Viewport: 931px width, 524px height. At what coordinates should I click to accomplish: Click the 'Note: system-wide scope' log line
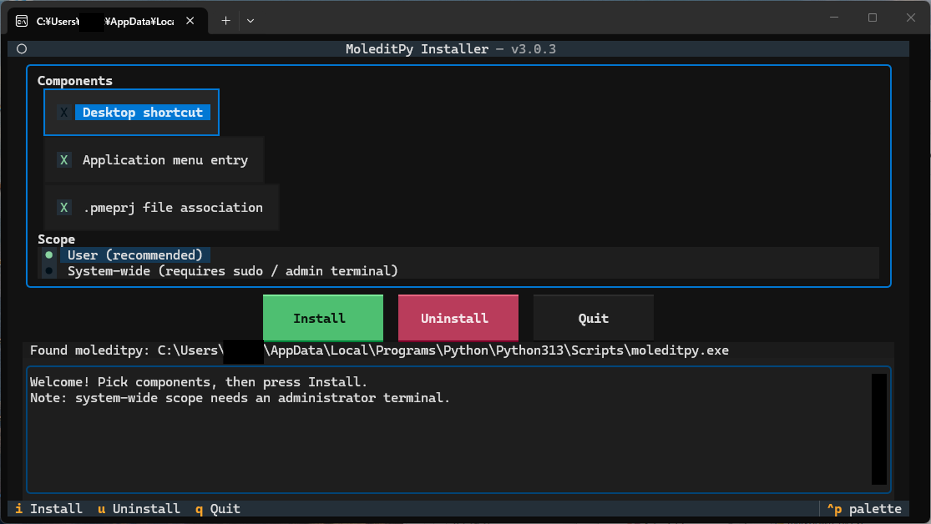(240, 398)
